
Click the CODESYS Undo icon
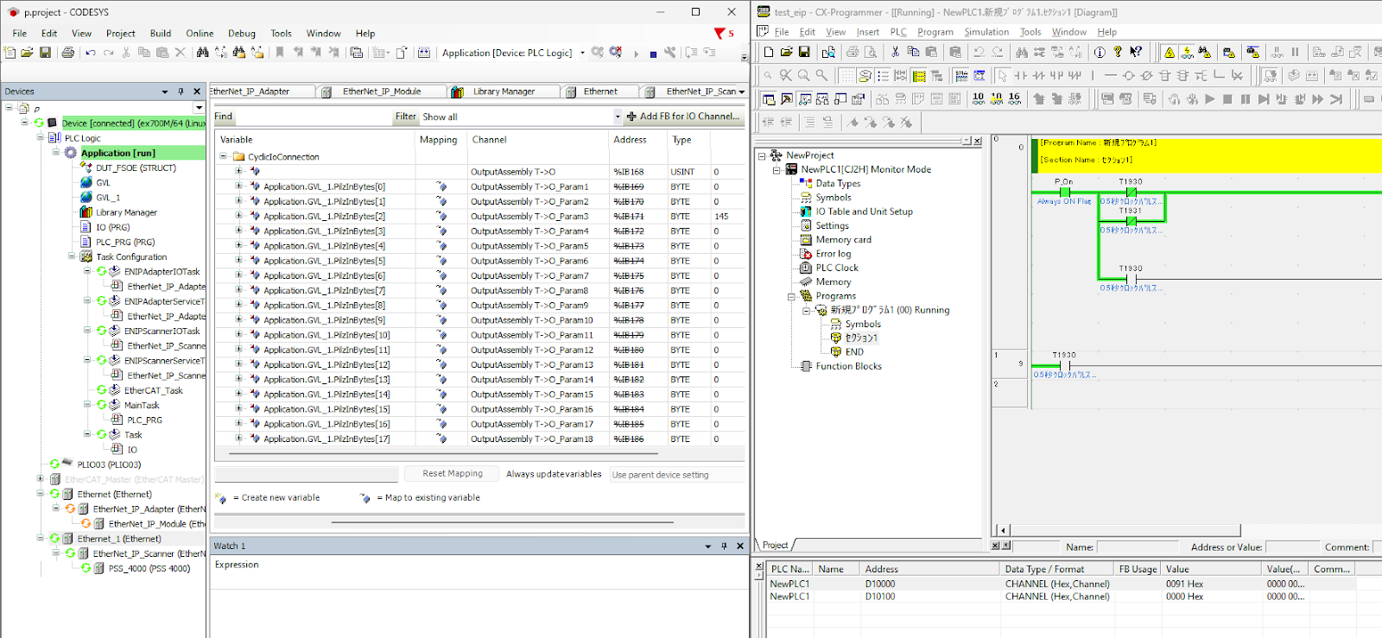click(x=91, y=53)
